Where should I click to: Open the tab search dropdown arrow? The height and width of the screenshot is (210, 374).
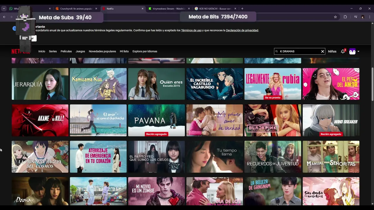coord(4,9)
